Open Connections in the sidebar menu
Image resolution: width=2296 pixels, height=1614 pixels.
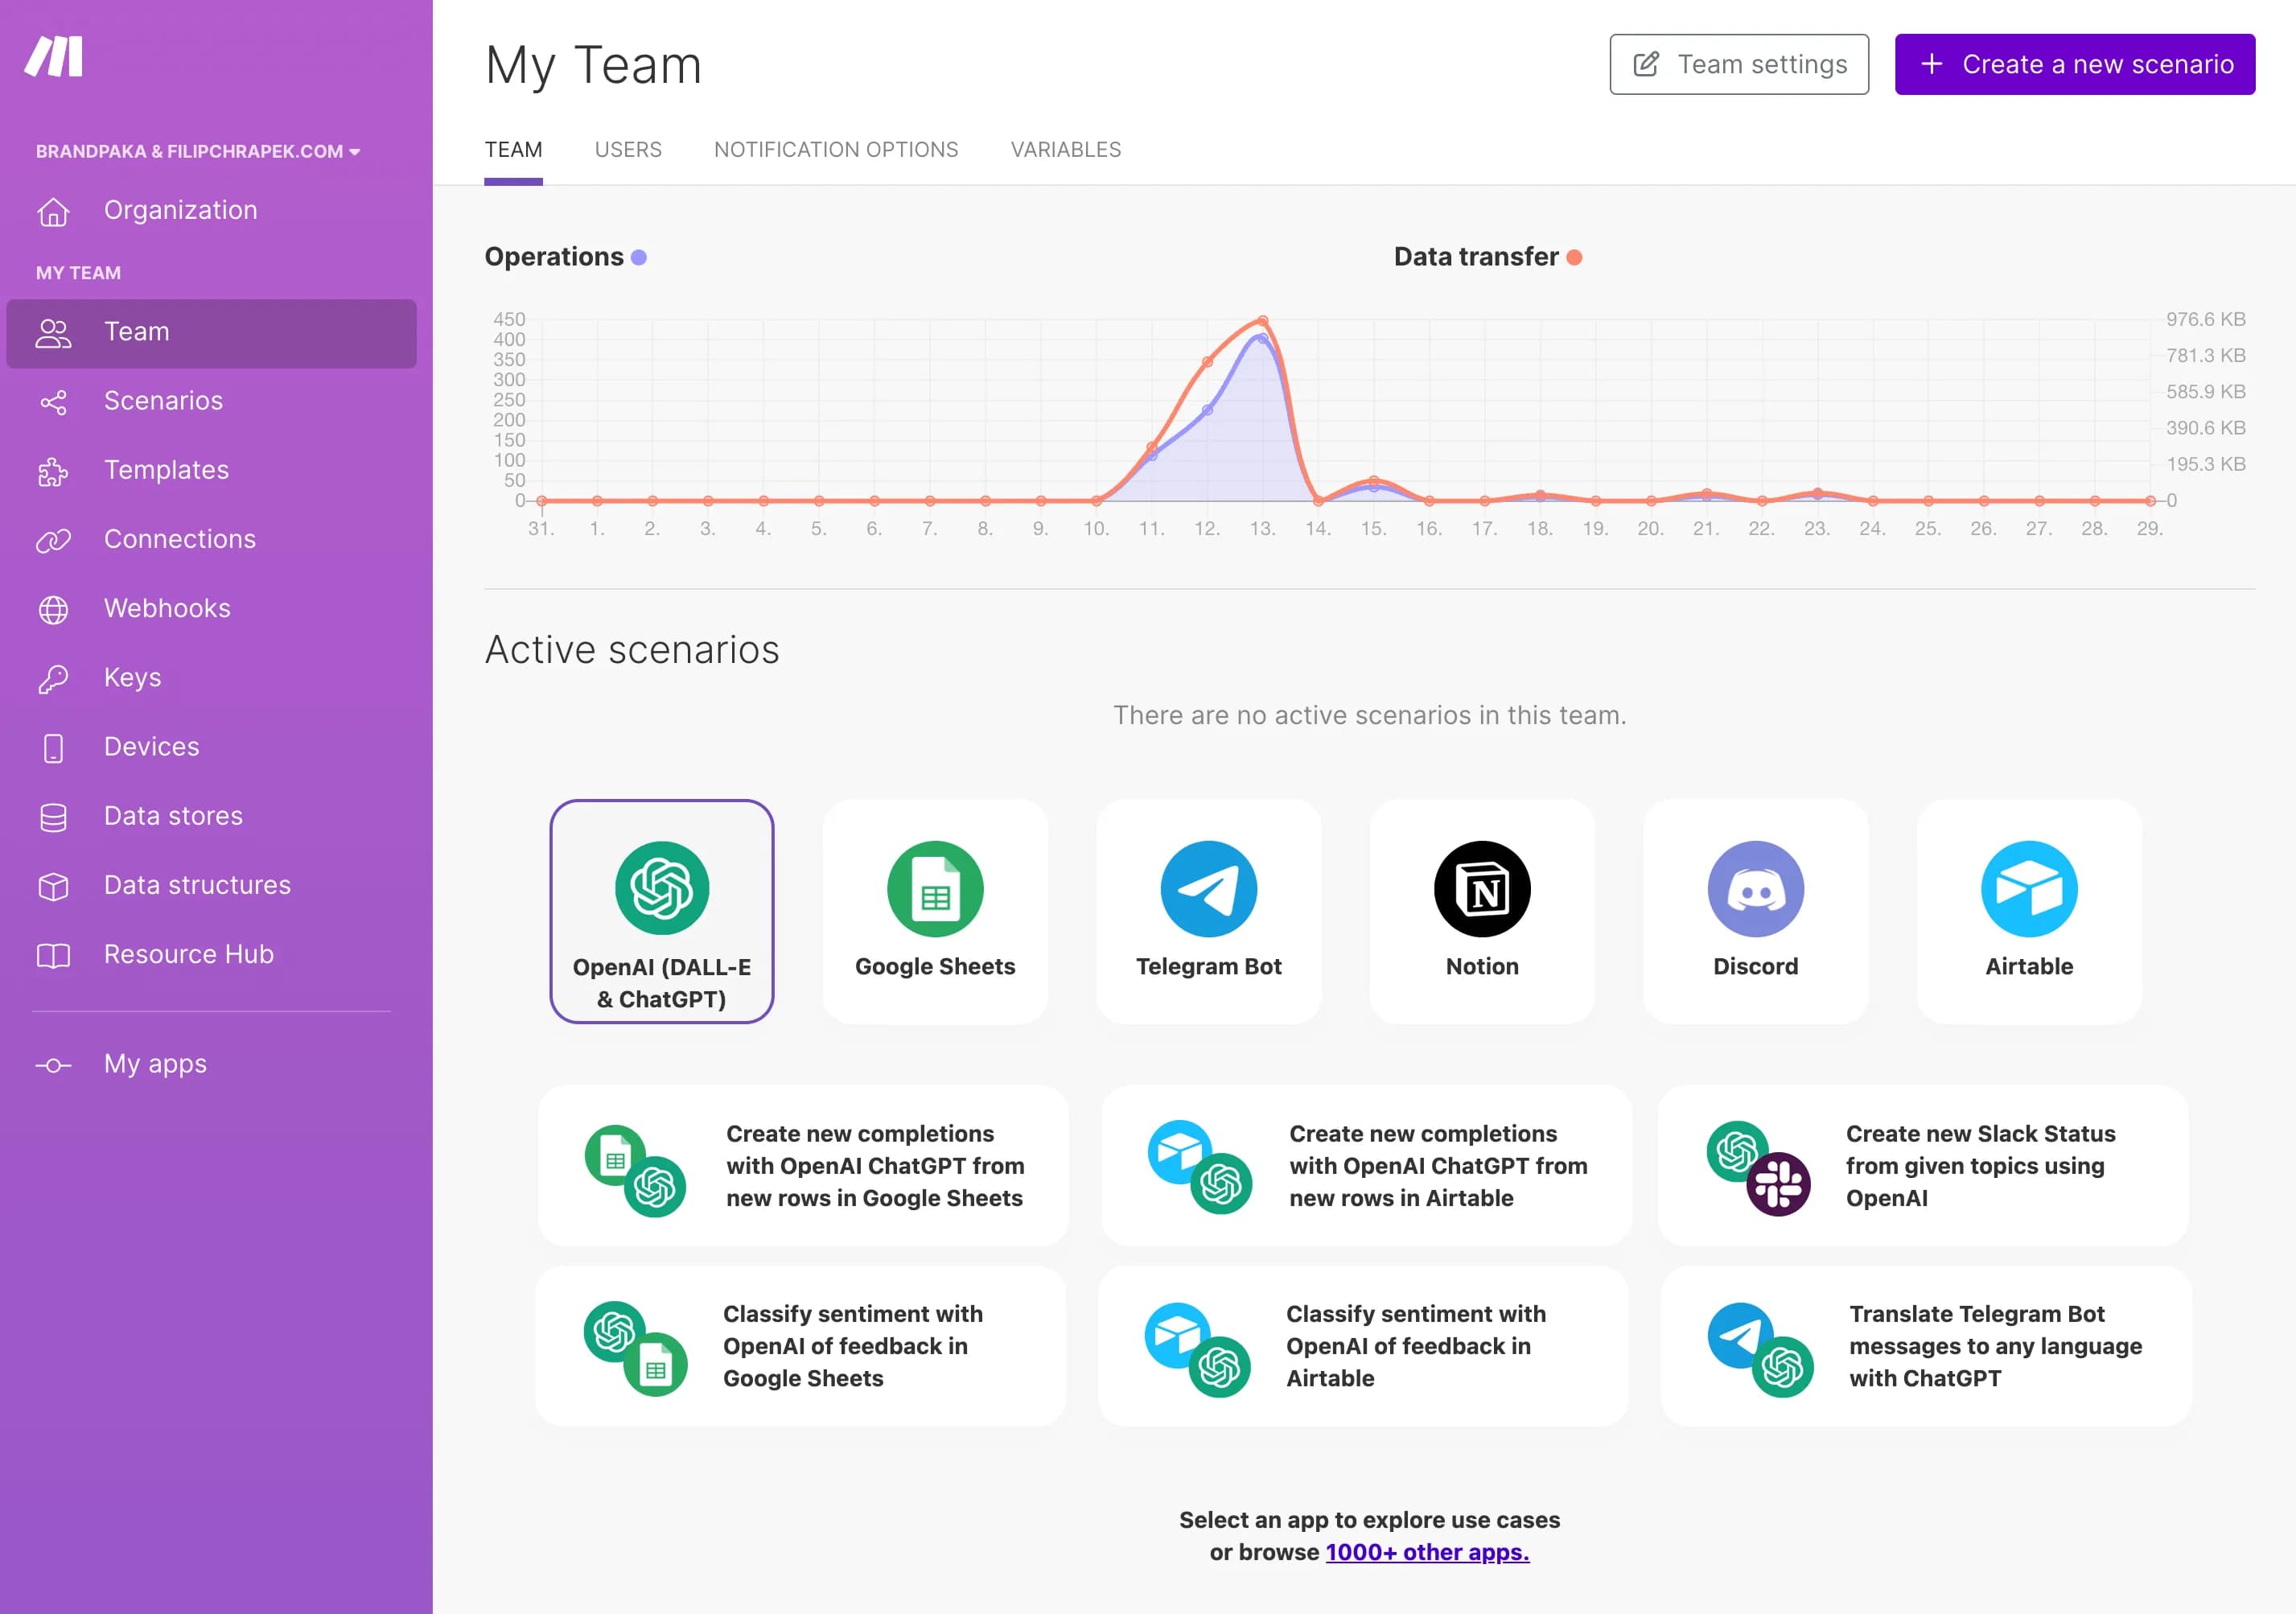[211, 540]
